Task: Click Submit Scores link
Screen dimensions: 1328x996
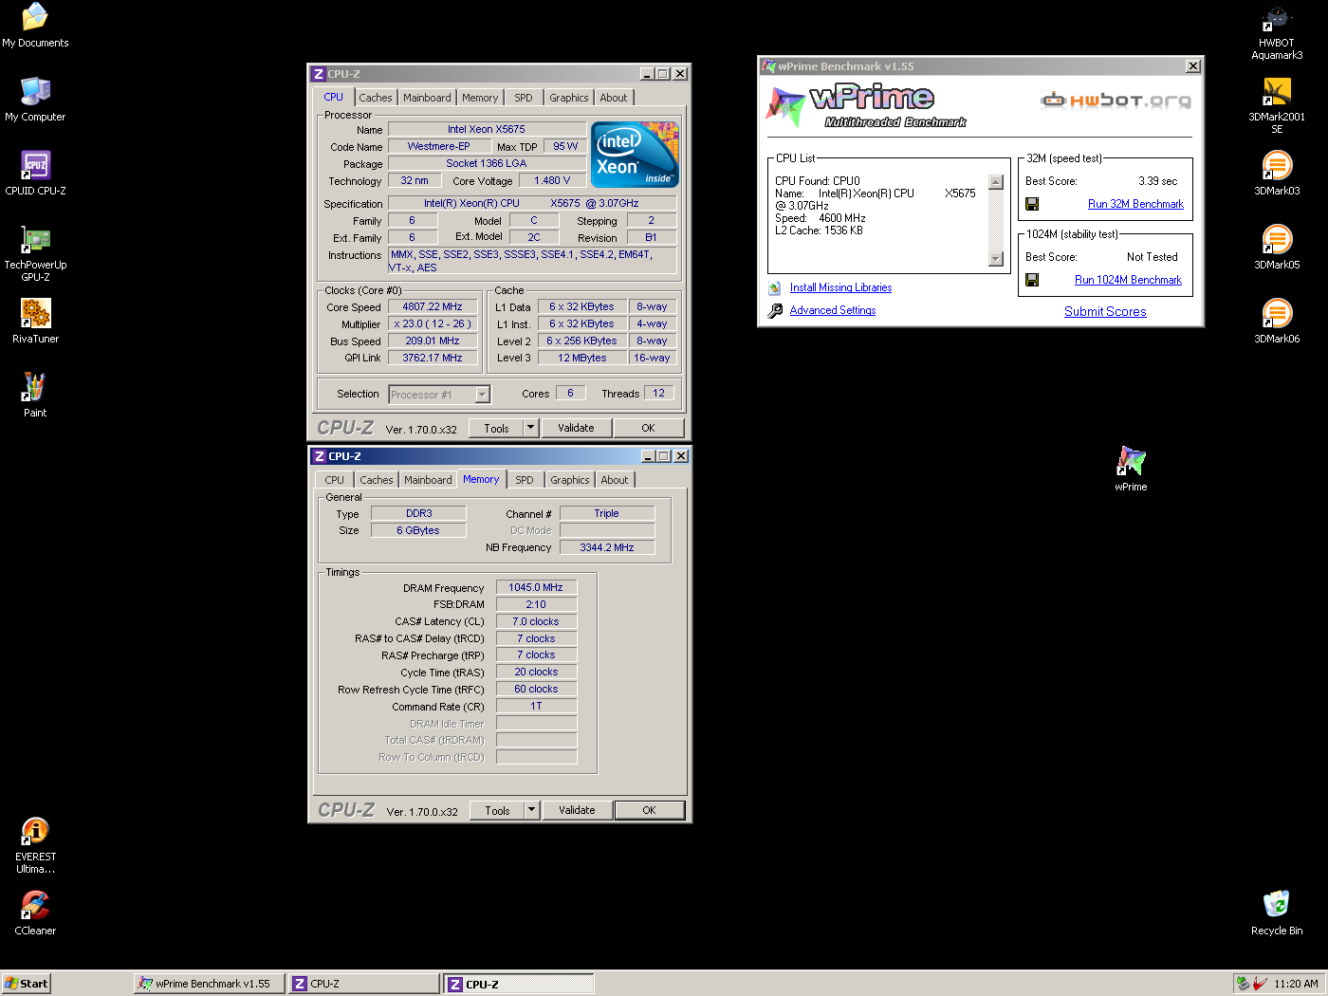Action: (1105, 311)
